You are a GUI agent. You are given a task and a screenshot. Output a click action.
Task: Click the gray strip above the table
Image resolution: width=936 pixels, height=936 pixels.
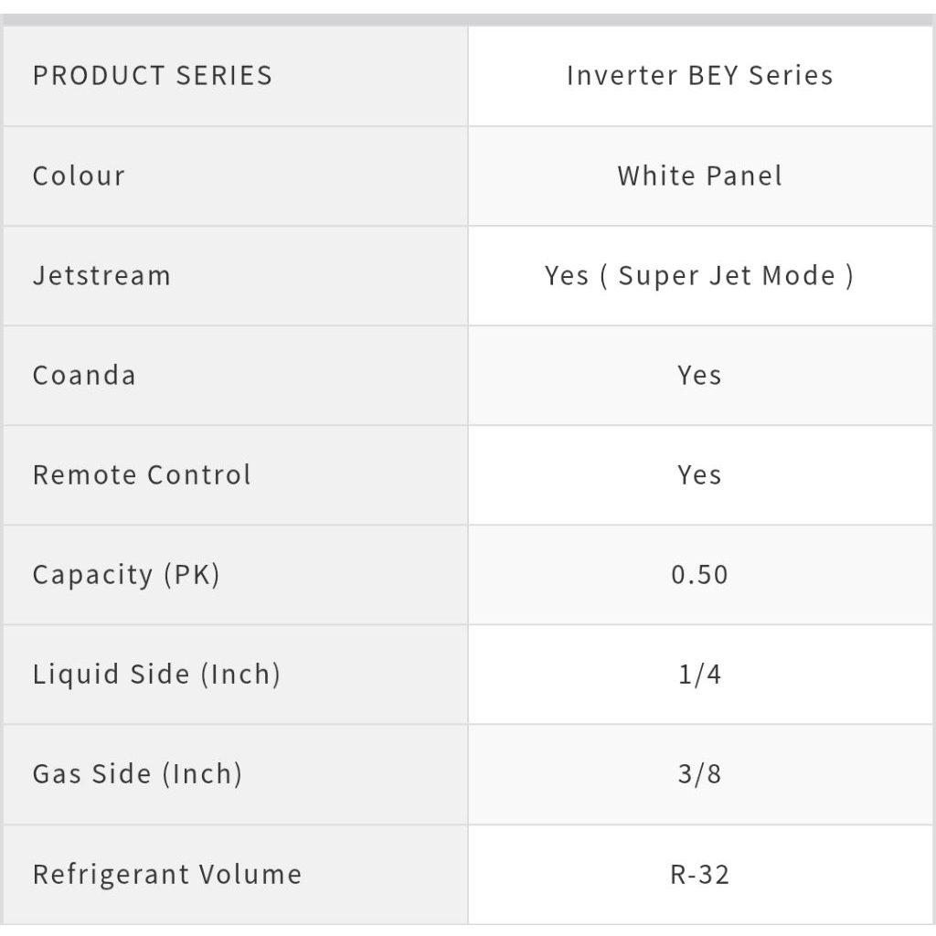click(468, 18)
